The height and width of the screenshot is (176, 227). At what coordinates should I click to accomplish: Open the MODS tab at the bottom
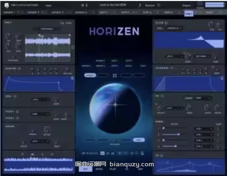pos(100,169)
